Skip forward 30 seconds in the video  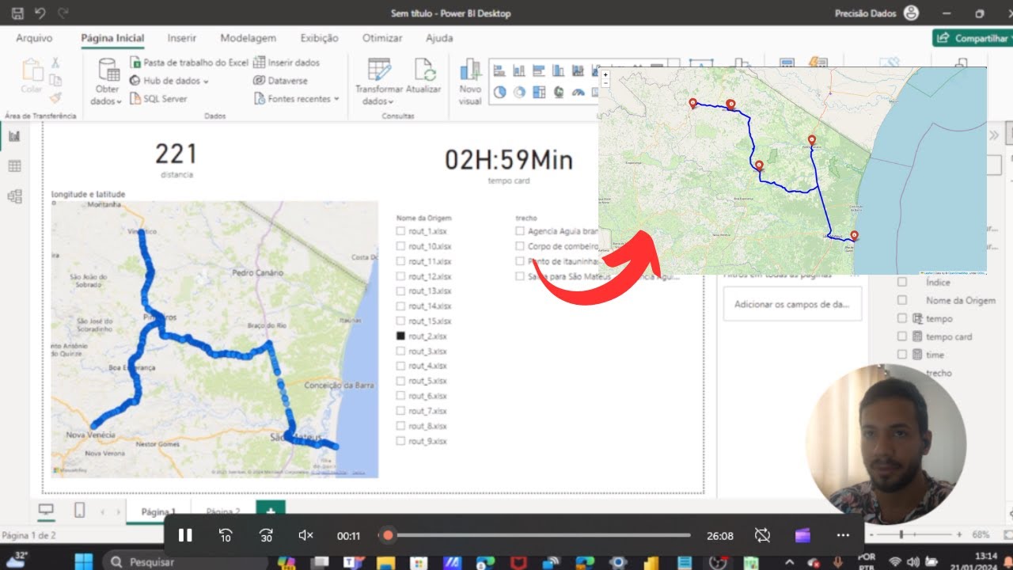pos(266,536)
